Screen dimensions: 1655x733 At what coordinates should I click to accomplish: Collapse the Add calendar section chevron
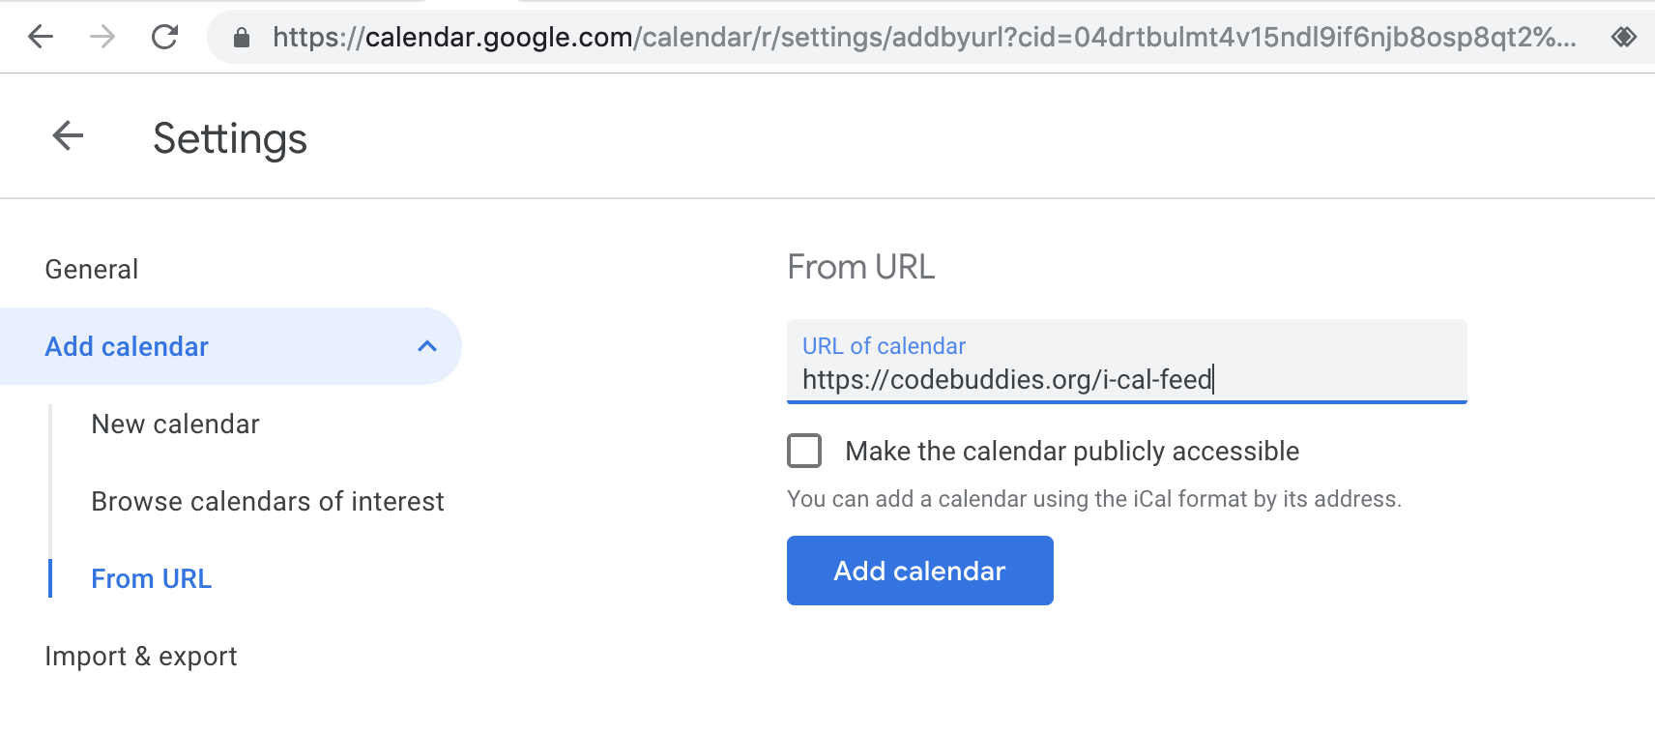click(426, 346)
